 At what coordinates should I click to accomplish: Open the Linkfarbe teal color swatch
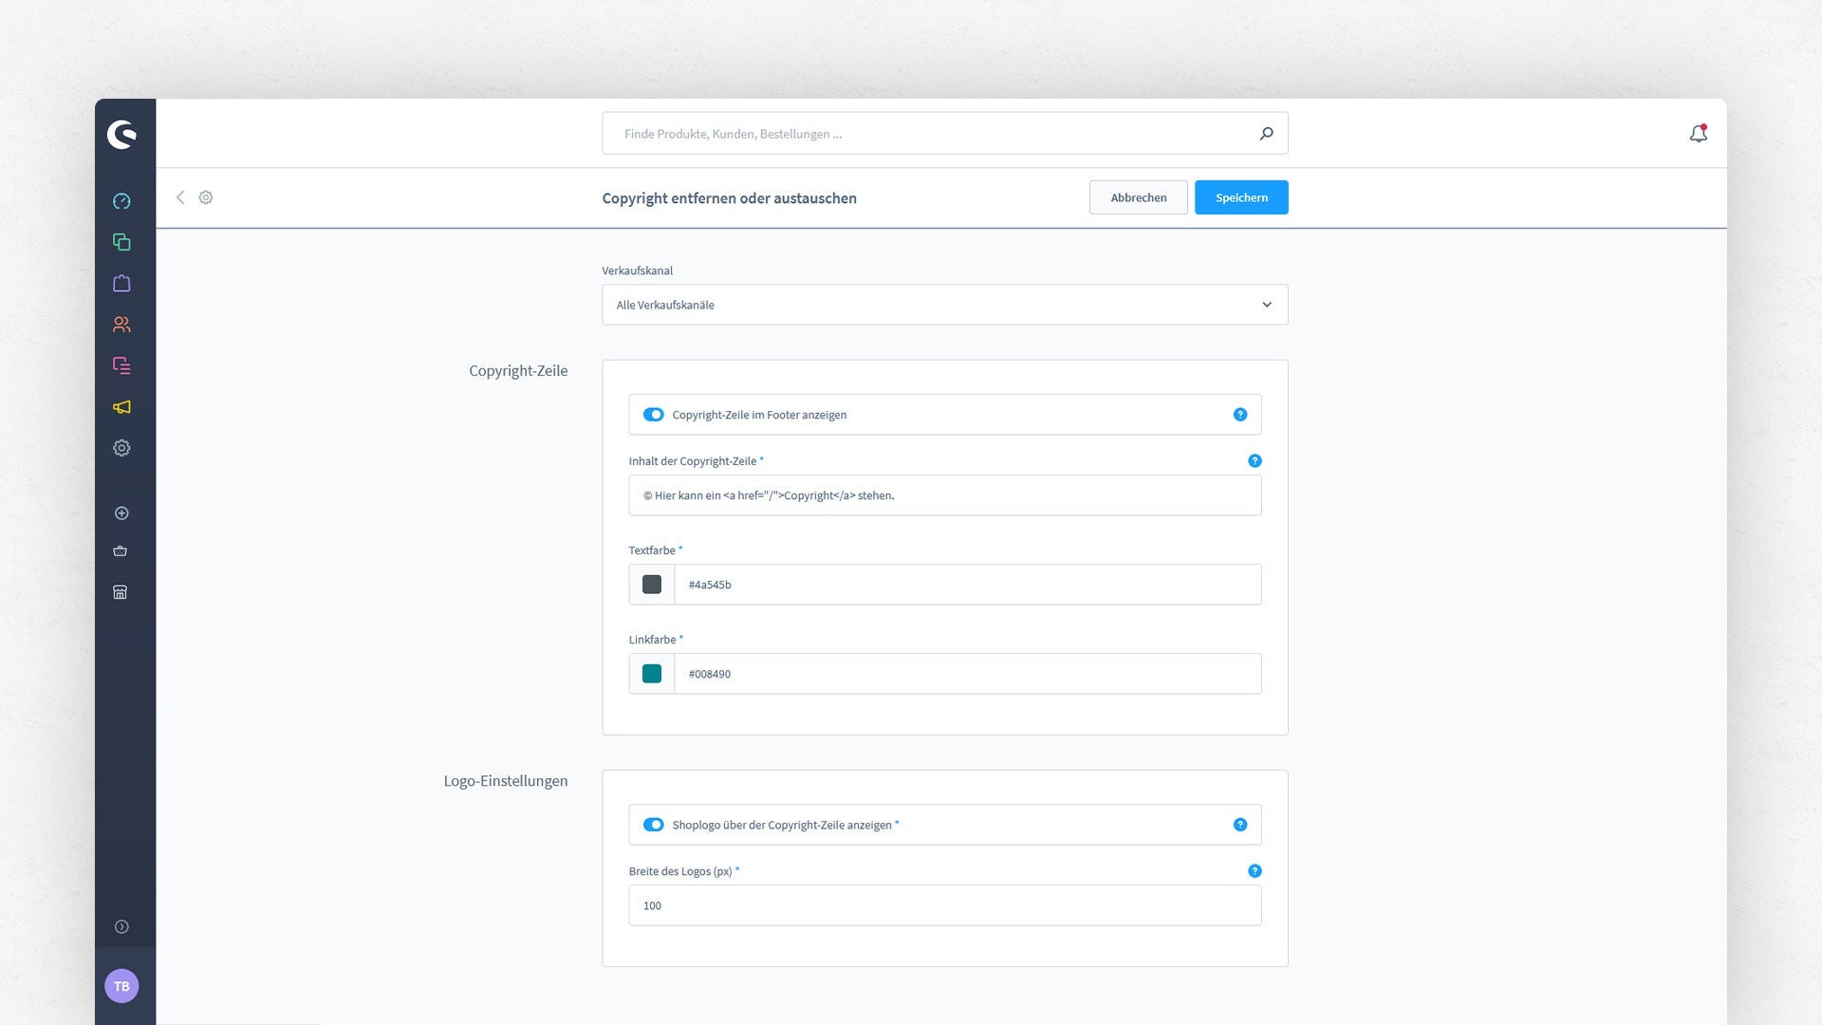point(652,674)
